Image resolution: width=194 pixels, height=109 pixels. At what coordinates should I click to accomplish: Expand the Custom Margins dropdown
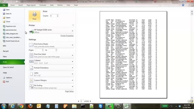(x=51, y=80)
